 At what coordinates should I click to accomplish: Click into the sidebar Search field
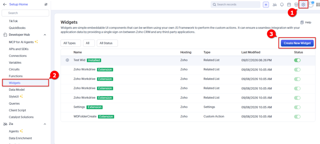25,13
